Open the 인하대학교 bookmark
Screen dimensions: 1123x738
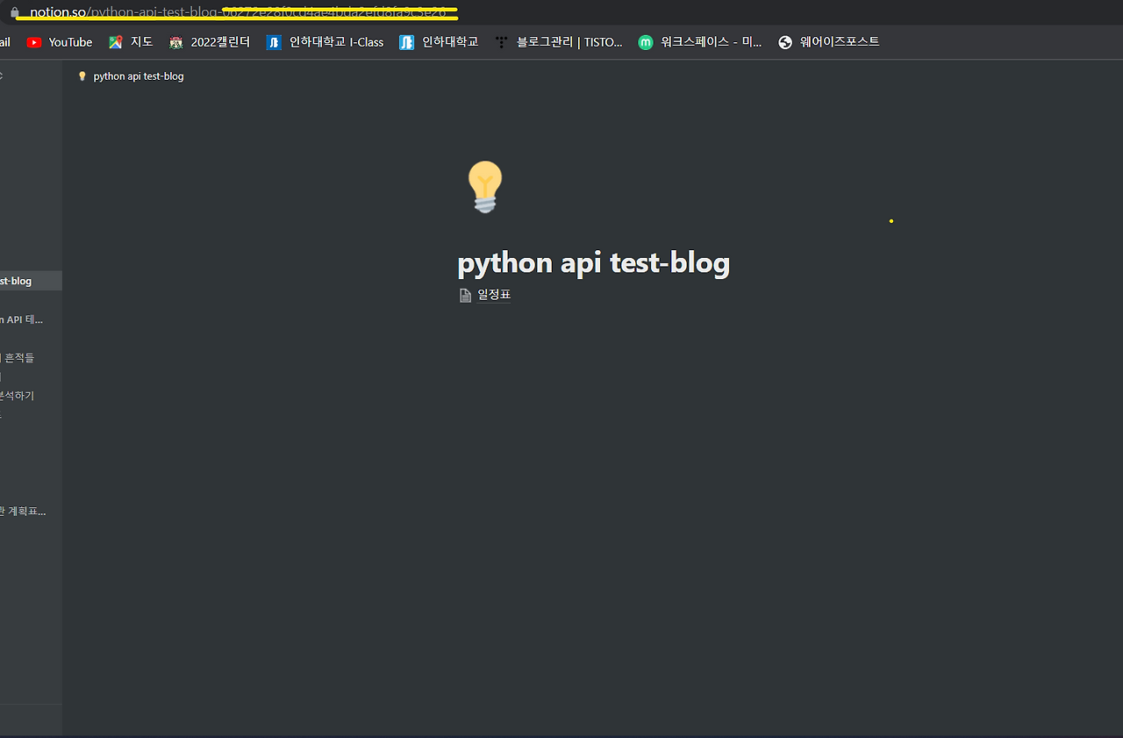pyautogui.click(x=439, y=41)
